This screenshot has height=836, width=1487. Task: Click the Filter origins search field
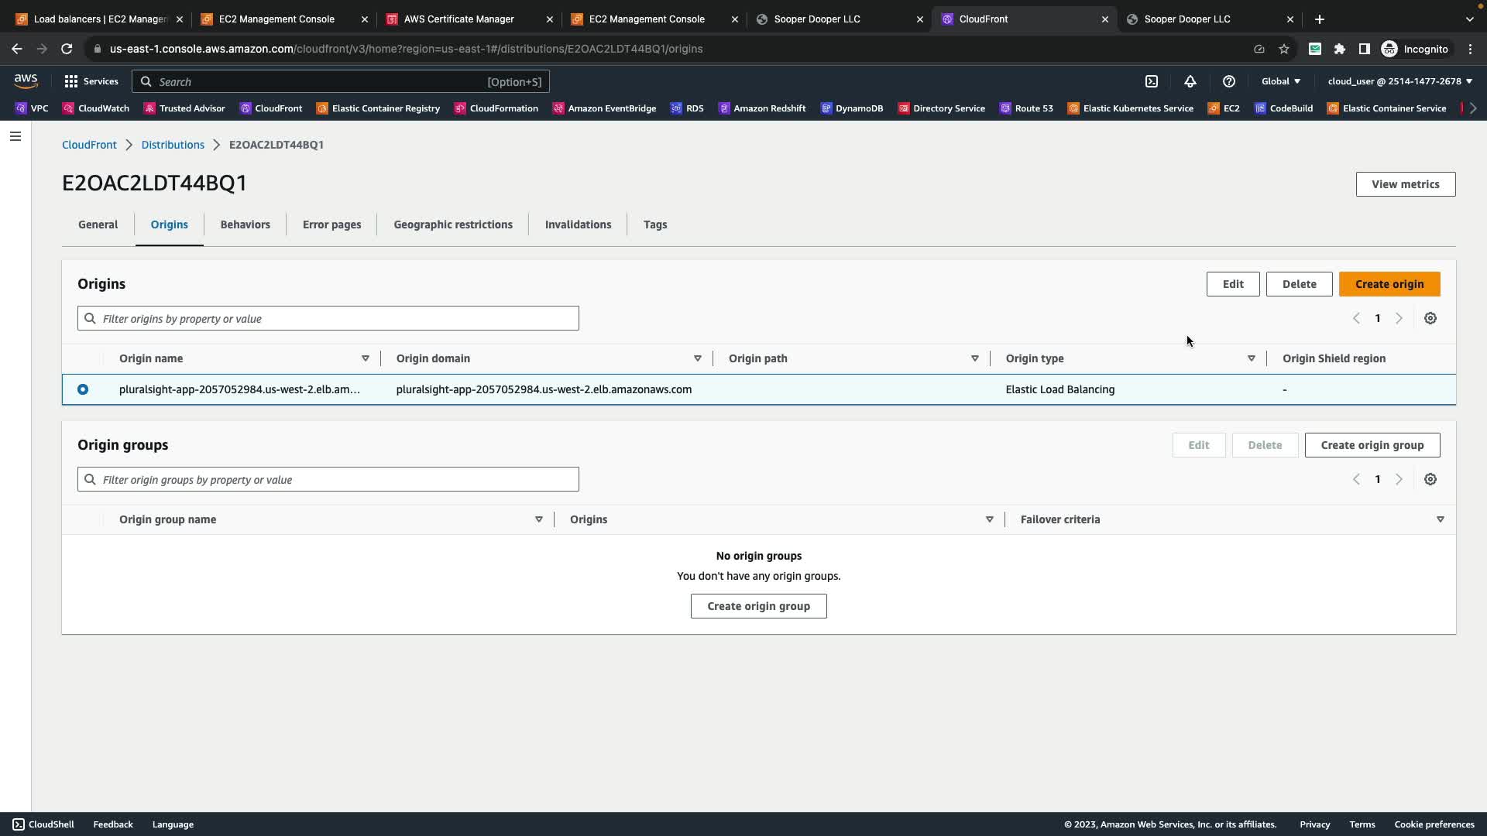pos(328,318)
